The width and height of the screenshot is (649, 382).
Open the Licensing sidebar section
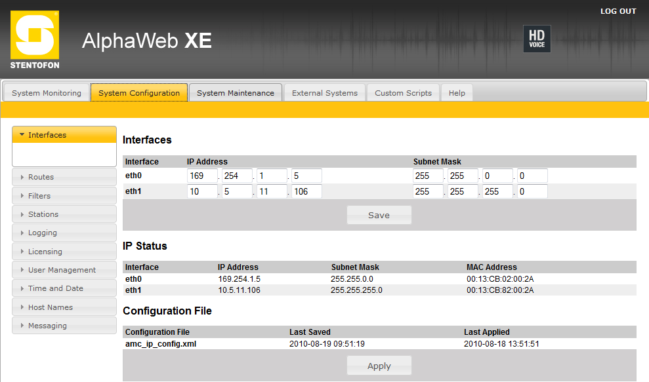click(64, 252)
